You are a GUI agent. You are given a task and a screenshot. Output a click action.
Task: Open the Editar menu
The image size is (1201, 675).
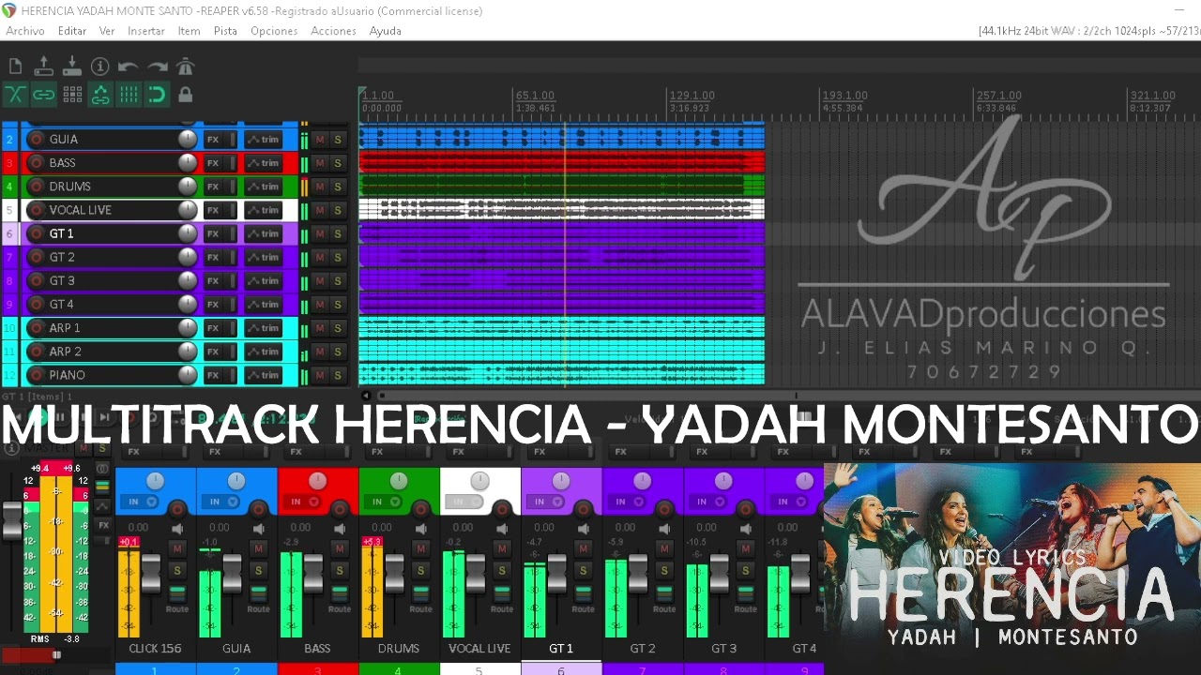(x=72, y=31)
